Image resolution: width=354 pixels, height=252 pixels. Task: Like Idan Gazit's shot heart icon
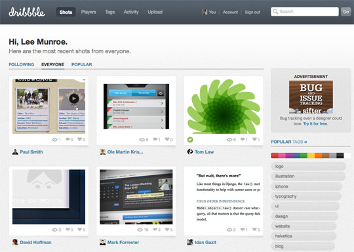pos(254,230)
